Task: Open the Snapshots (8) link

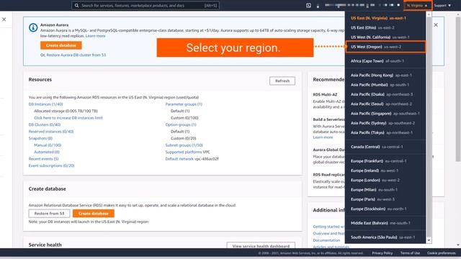Action: tap(40, 138)
